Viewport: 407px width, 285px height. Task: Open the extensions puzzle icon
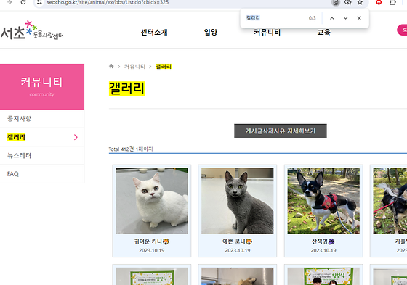[x=392, y=2]
